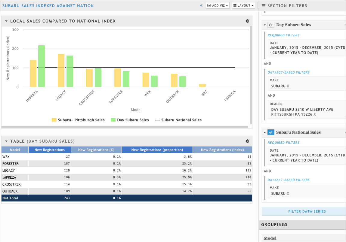Click Impreza index value 218
Viewport: 346px width, 242px height.
[248, 177]
